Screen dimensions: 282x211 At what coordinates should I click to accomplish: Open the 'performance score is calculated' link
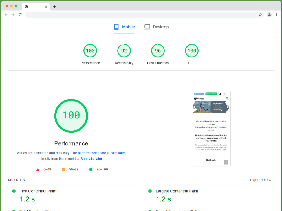(102, 153)
